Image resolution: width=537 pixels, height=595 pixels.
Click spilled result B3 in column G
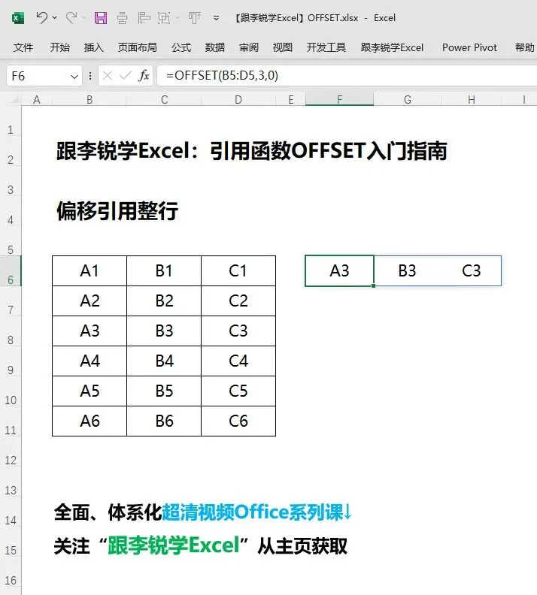click(x=408, y=271)
